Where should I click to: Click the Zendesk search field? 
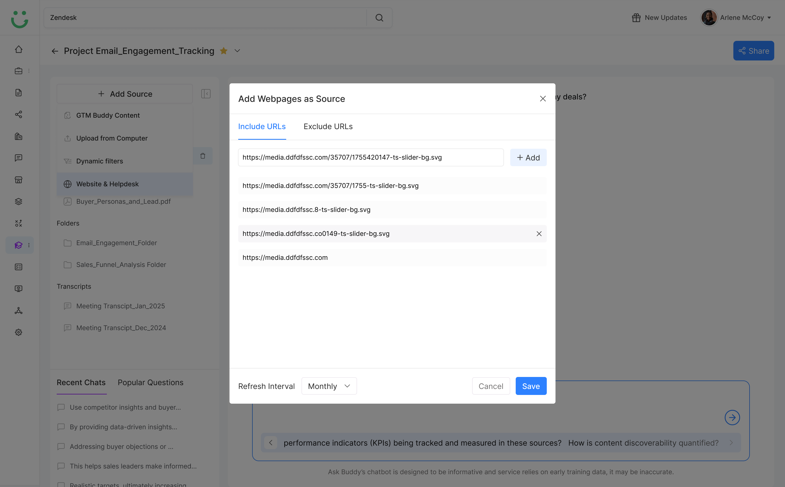[x=205, y=18]
